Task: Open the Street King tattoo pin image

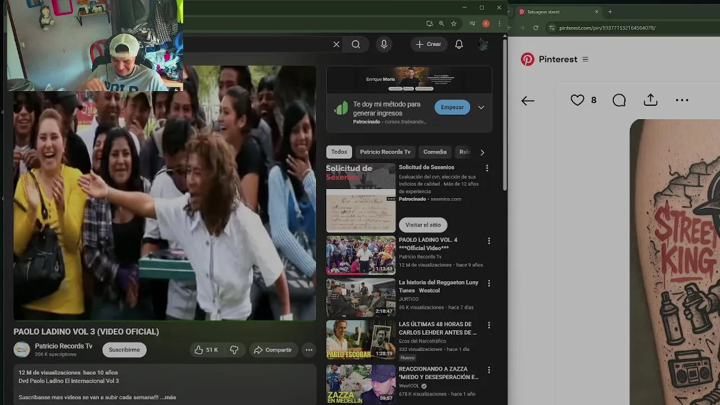Action: (675, 262)
